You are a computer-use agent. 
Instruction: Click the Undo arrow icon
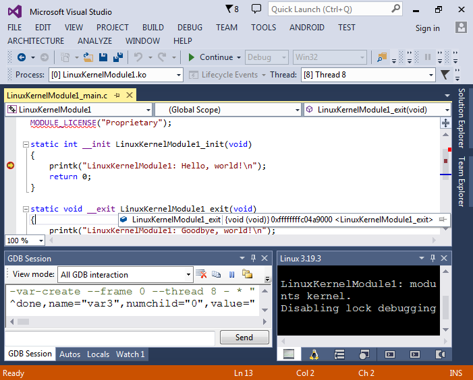click(138, 57)
